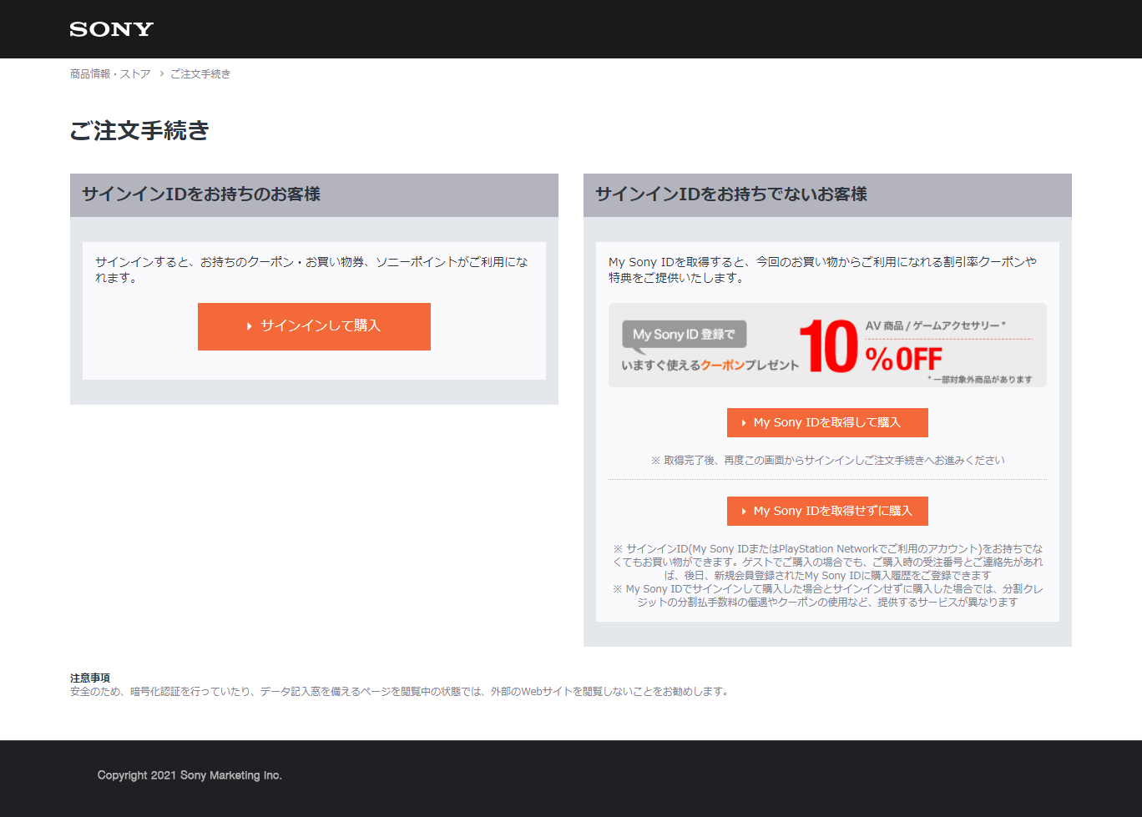Click the My Sony IDを取得して購入 button
The width and height of the screenshot is (1142, 817).
click(827, 422)
